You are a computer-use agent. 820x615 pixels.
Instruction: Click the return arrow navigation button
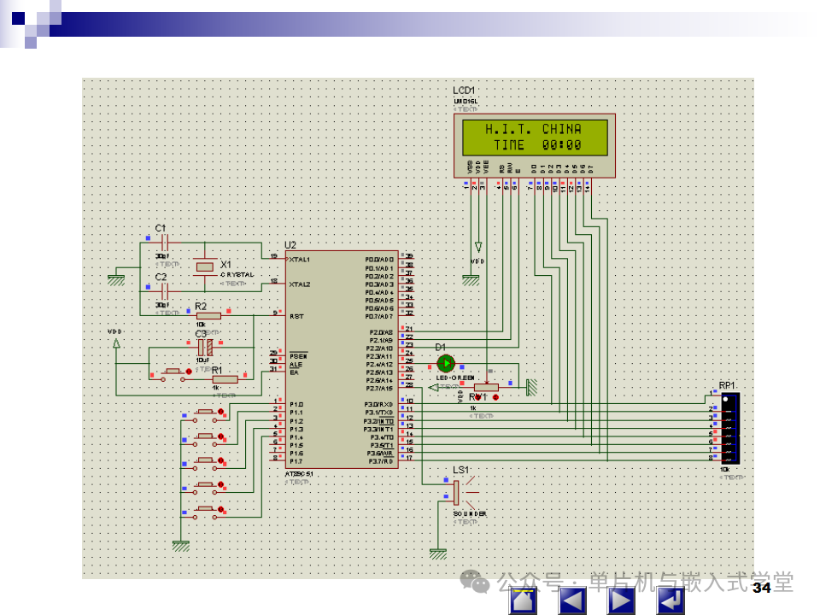click(671, 600)
